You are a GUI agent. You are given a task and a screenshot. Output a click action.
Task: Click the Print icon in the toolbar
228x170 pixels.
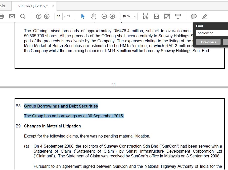pyautogui.click(x=2, y=16)
